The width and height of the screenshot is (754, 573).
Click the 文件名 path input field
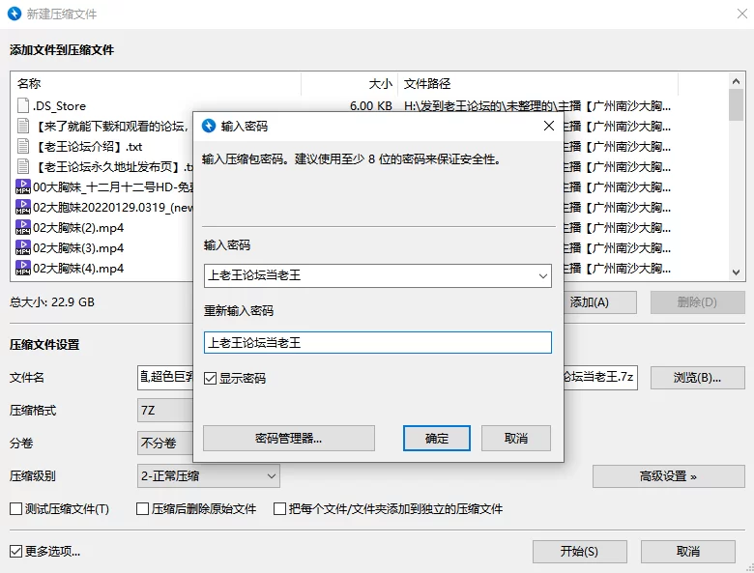tap(387, 378)
